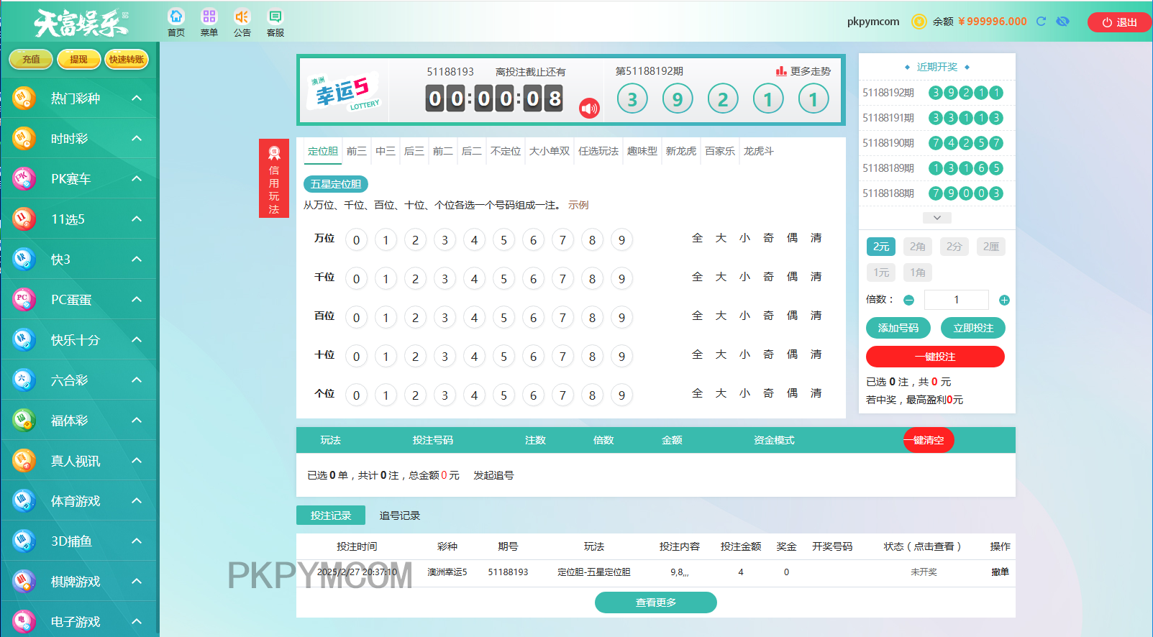Screen dimensions: 1153x637
Task: Click the 退出 logout button
Action: pyautogui.click(x=1120, y=22)
